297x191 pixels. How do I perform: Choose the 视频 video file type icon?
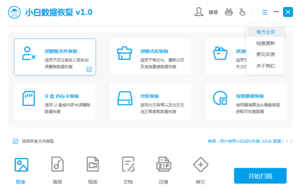[x=92, y=165]
